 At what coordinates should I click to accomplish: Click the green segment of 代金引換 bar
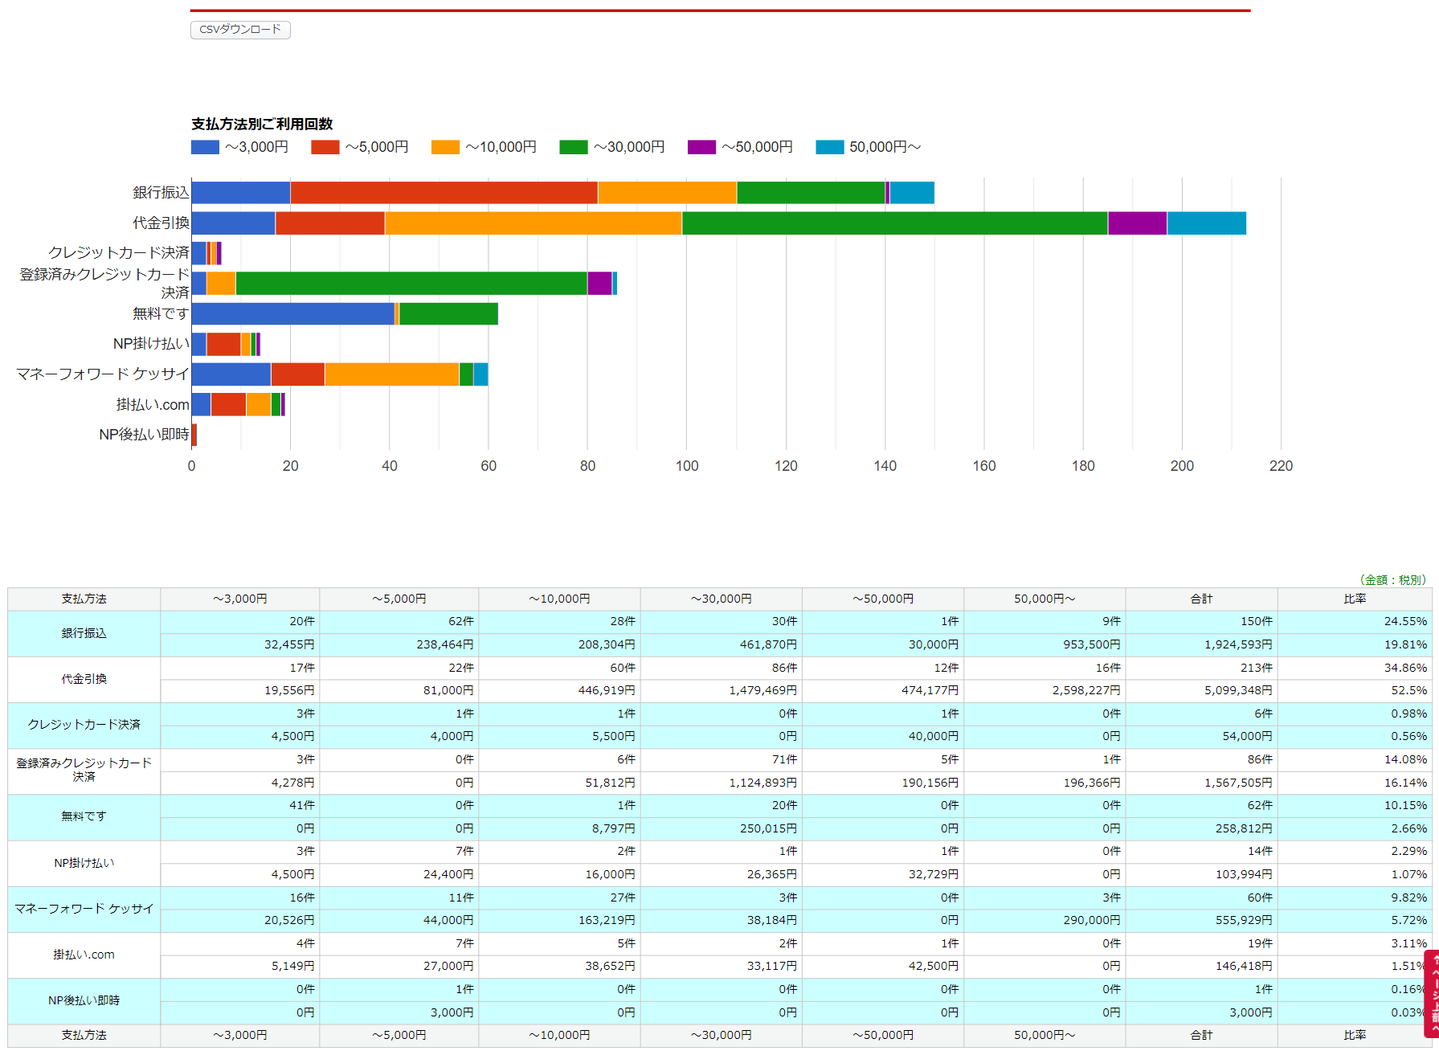pyautogui.click(x=894, y=223)
